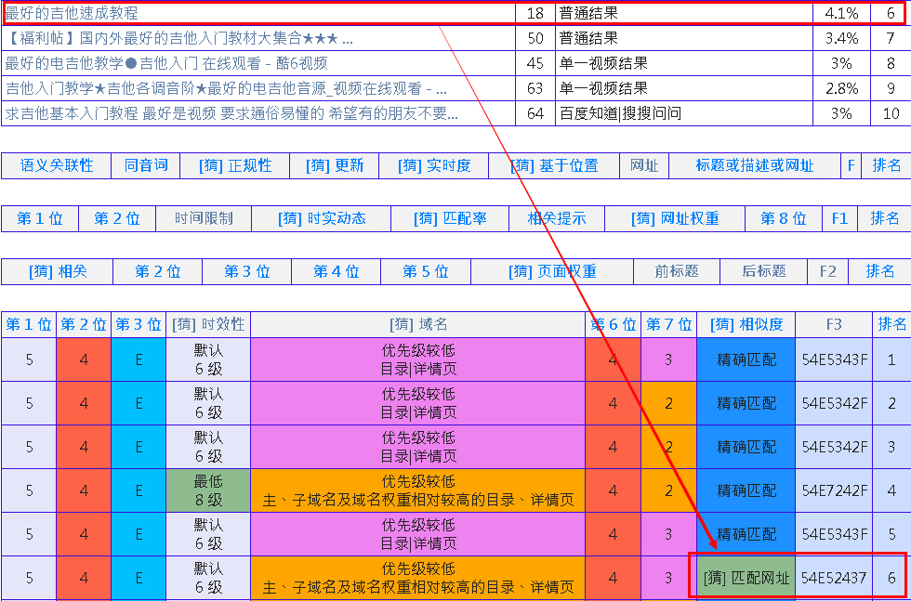Viewport: 911px width, 601px height.
Task: Open the [猜] 正规性 header link
Action: (235, 165)
